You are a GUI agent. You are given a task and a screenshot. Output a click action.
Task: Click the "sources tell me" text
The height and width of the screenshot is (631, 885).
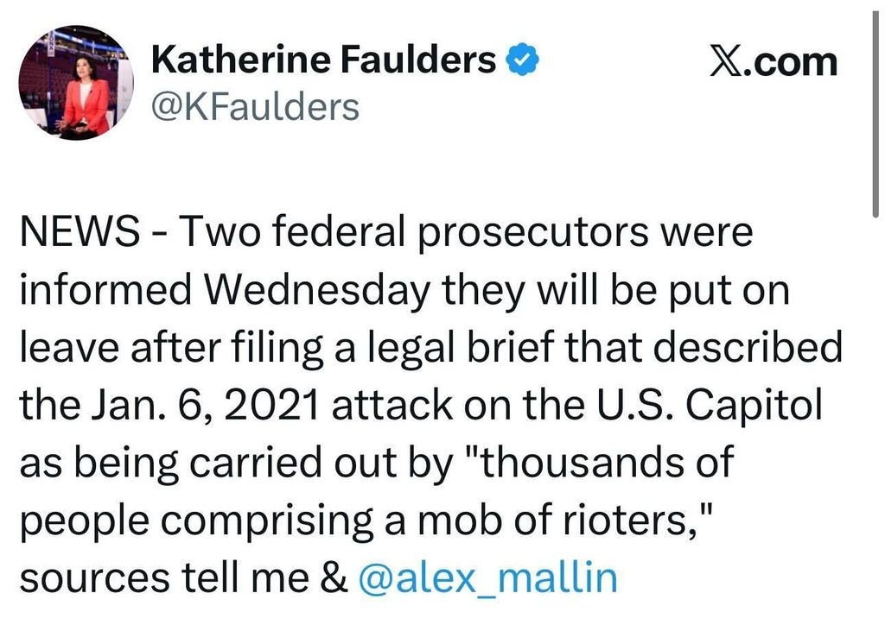[x=162, y=577]
